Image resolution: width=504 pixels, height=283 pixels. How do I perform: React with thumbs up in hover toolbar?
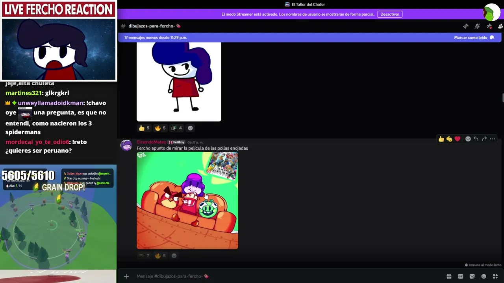coord(441,139)
